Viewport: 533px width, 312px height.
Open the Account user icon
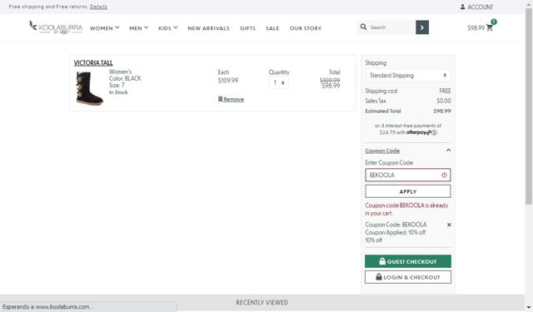(463, 7)
